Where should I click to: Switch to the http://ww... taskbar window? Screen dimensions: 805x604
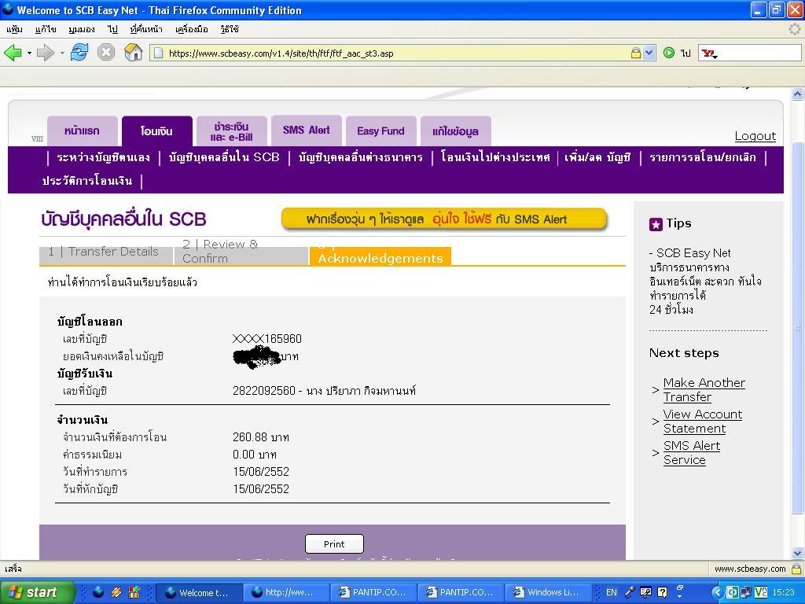pos(285,592)
